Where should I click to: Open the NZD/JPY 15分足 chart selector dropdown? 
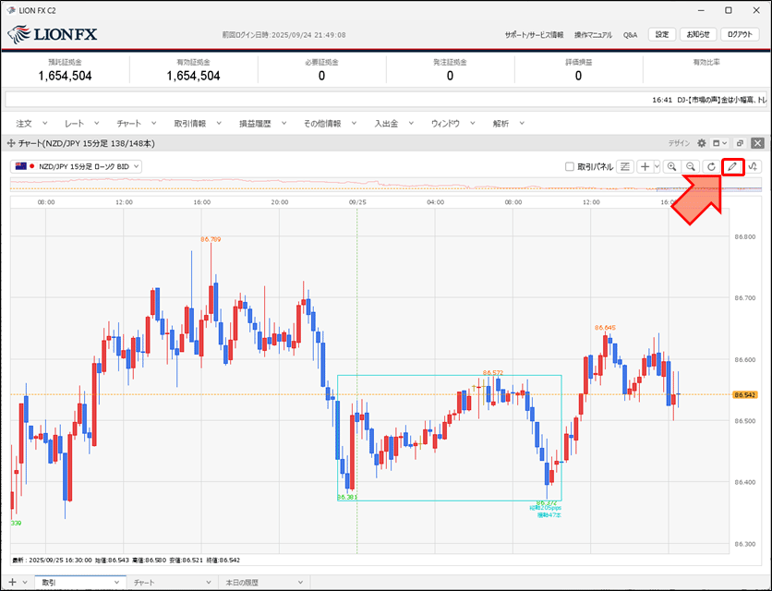click(x=78, y=166)
